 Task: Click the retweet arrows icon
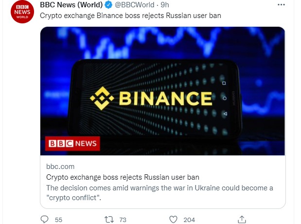pos(109,220)
